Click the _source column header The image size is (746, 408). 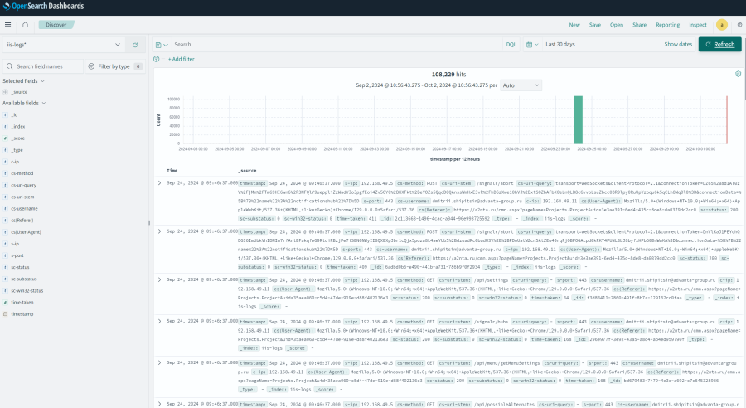click(247, 171)
